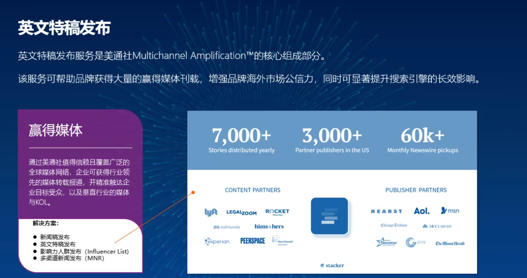Click the sentence beginning 该服务可帮助品牌
527x278 pixels.
coord(249,79)
